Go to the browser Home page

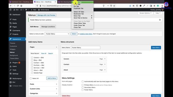pyautogui.click(x=21, y=6)
